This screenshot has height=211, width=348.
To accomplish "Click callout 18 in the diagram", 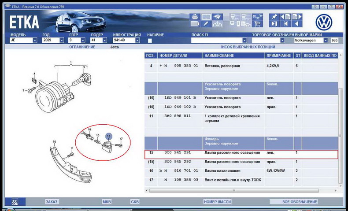I will 89,130.
